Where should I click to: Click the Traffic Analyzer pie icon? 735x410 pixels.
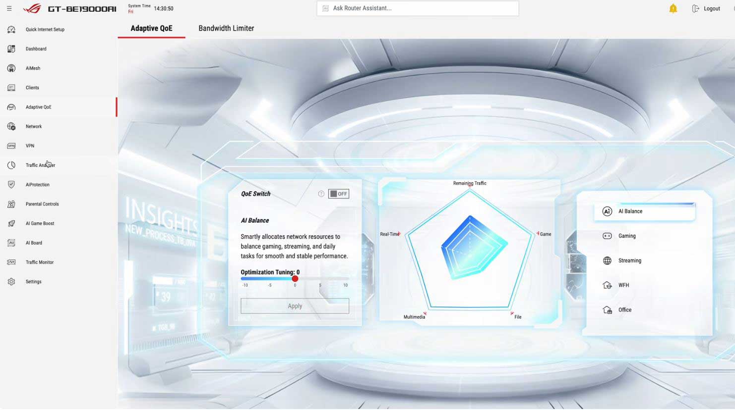click(11, 165)
